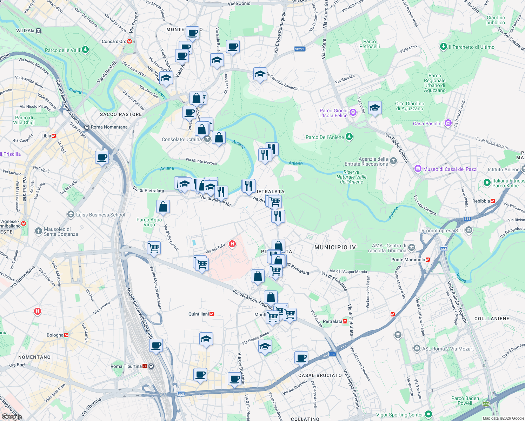The width and height of the screenshot is (525, 421).
Task: Select the school marker south of Quintiliani
Action: coord(206,339)
